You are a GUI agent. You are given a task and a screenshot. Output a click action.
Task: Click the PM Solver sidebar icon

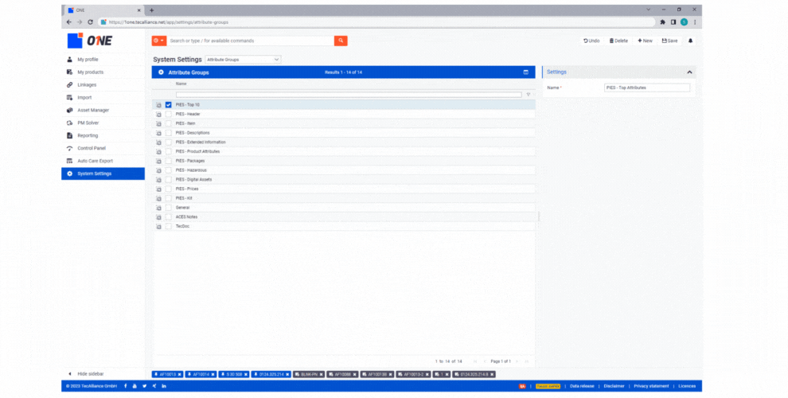click(x=70, y=123)
